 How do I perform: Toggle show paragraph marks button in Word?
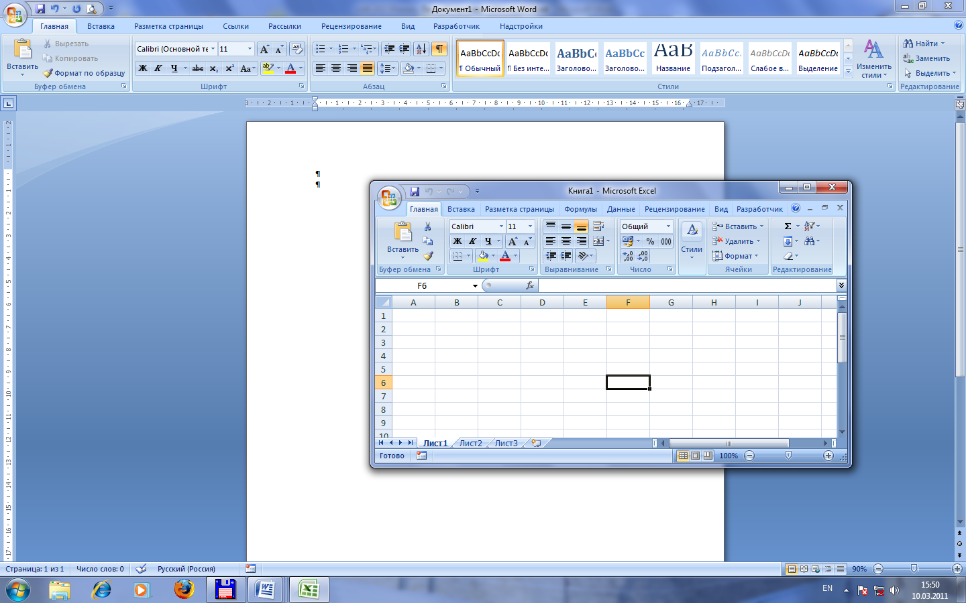439,49
